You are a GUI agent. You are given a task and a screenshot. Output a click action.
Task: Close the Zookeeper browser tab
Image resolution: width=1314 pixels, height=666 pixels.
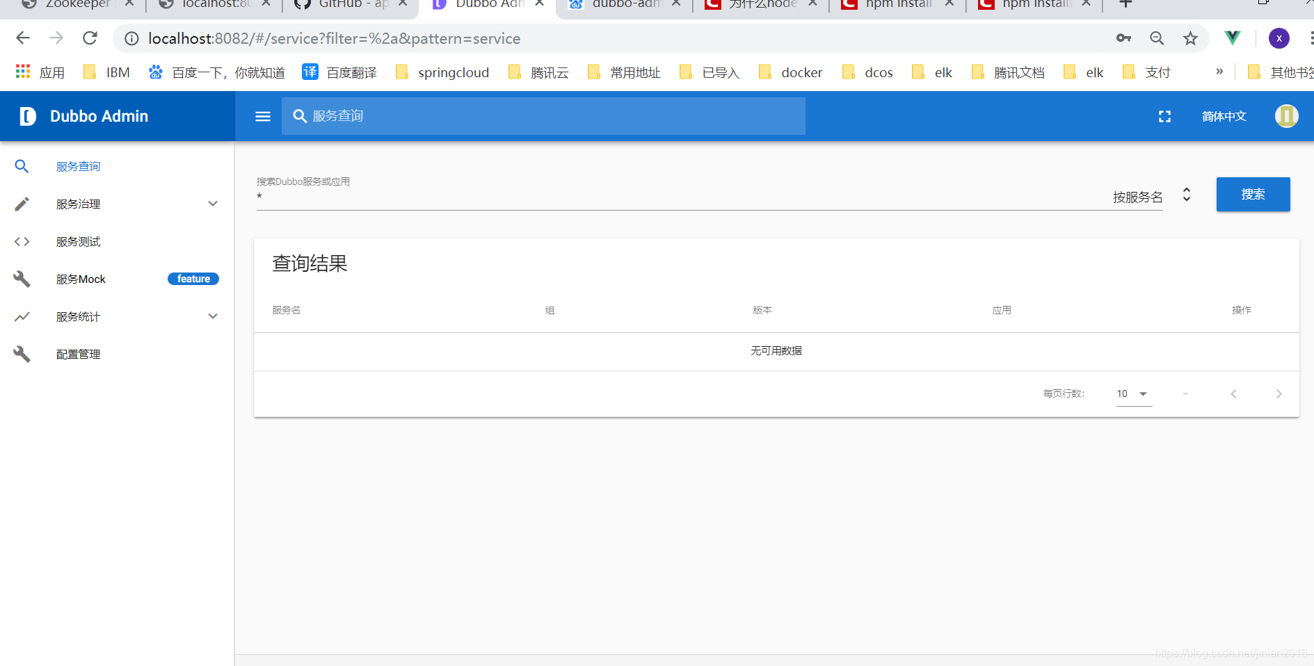click(129, 3)
